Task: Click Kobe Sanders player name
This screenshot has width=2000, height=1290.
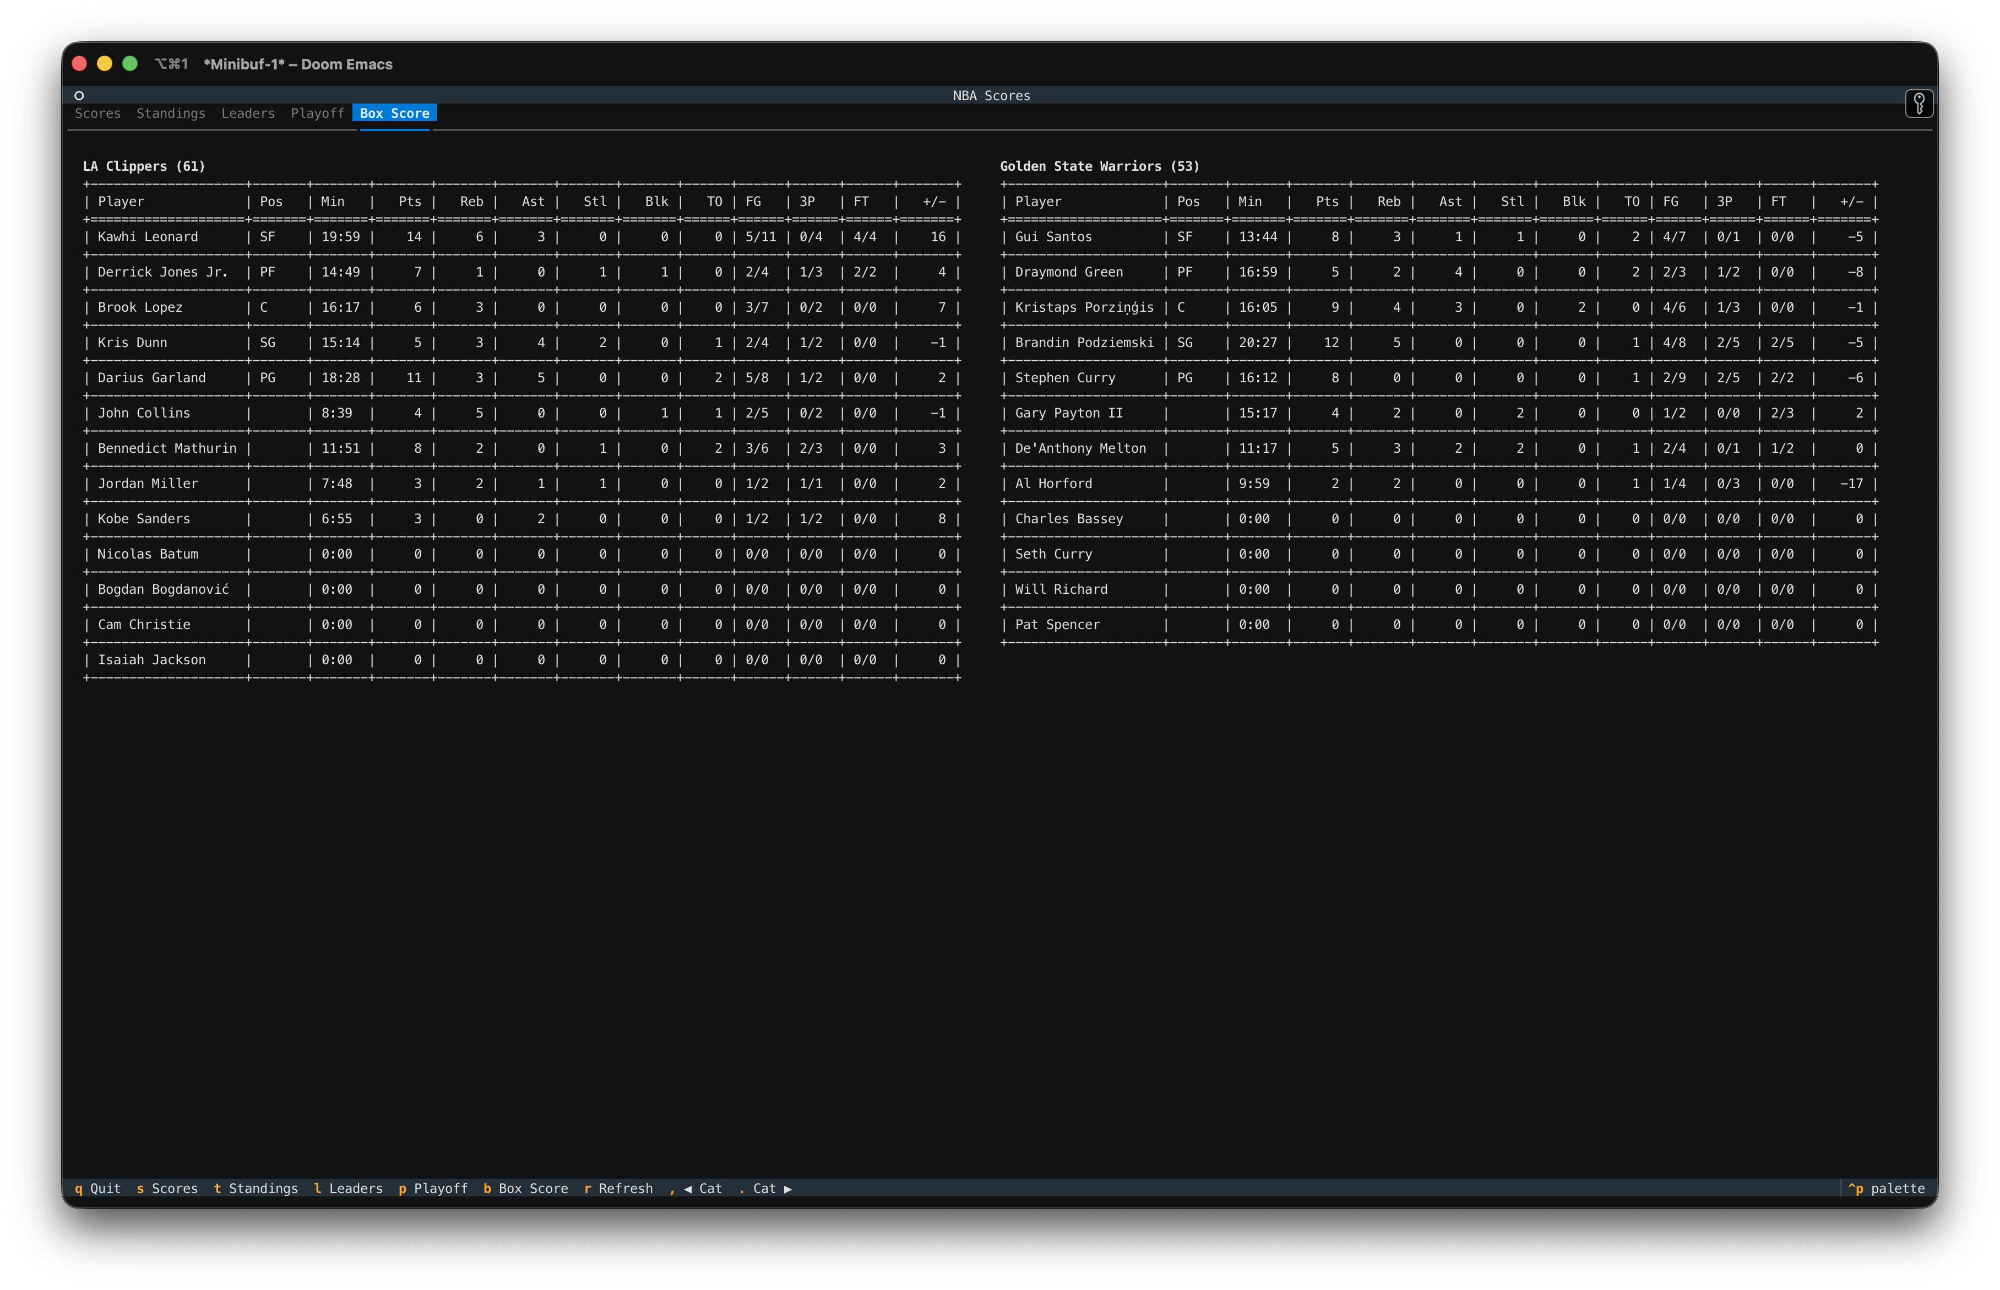Action: [144, 518]
